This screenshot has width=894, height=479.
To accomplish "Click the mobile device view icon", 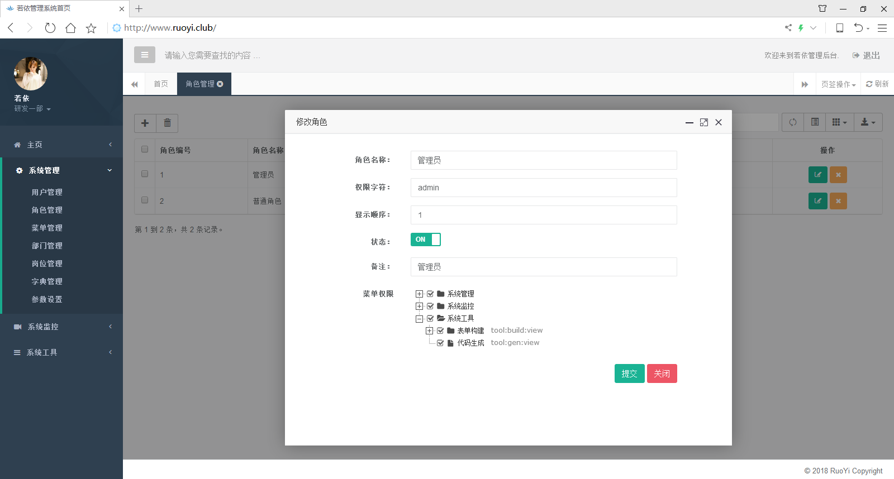I will pyautogui.click(x=839, y=28).
